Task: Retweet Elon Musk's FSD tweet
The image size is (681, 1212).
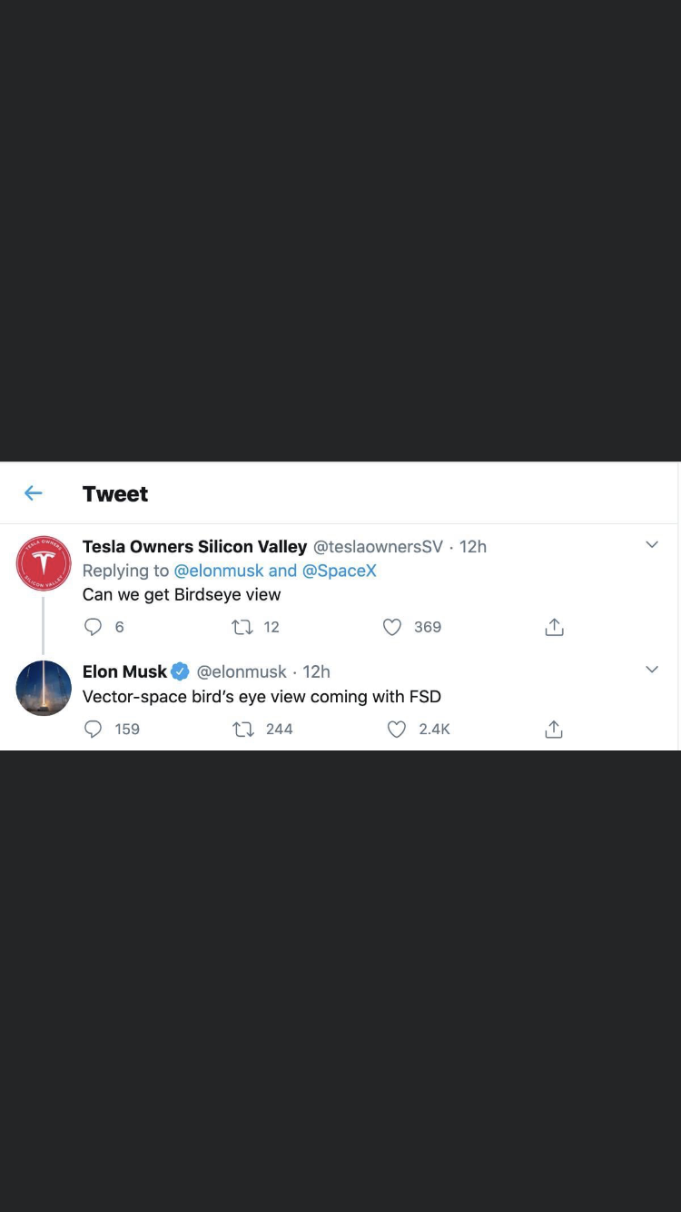Action: coord(243,729)
